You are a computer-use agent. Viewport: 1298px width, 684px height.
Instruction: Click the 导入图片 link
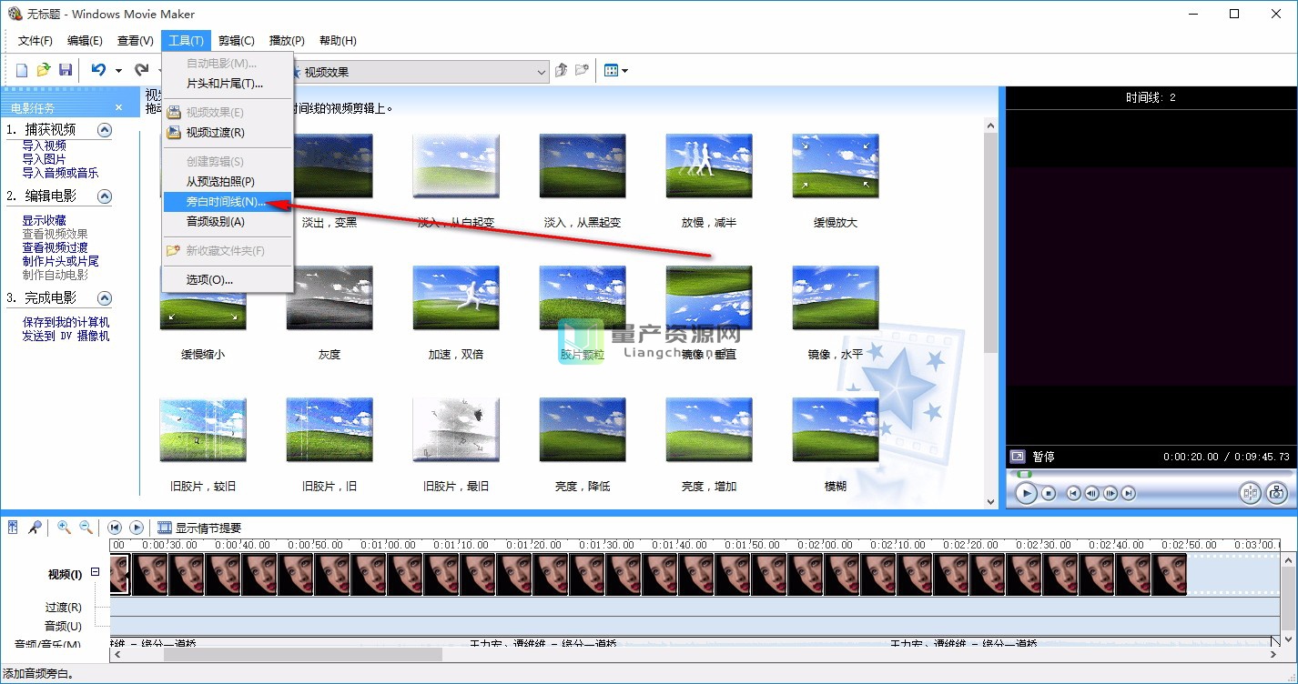pyautogui.click(x=45, y=159)
